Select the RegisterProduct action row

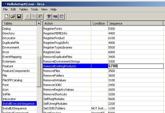(x=103, y=38)
